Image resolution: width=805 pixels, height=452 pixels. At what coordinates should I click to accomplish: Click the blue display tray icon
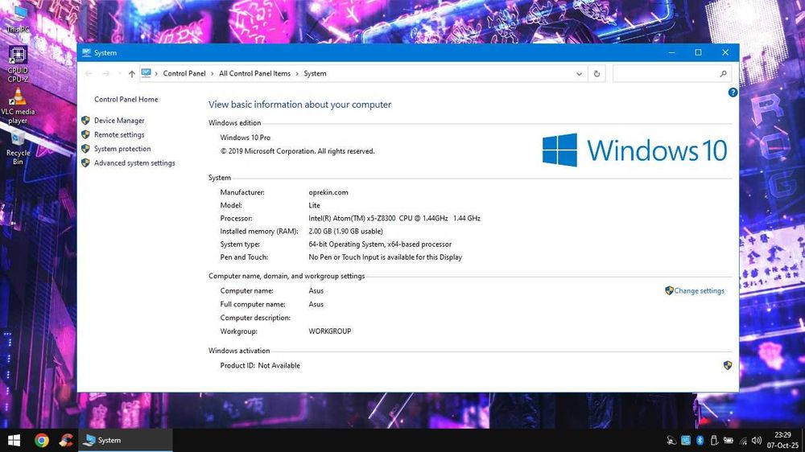(685, 440)
